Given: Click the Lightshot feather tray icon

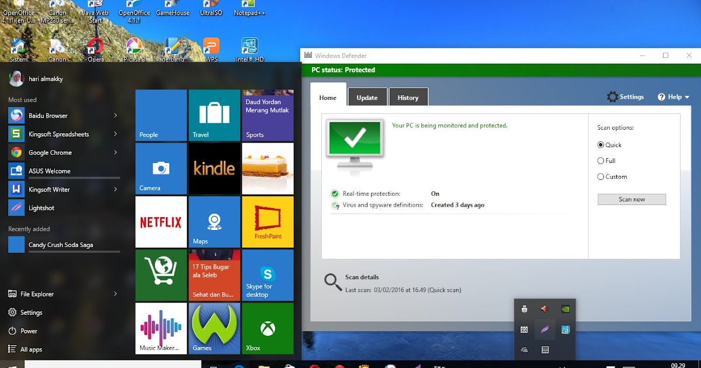Looking at the screenshot, I should [544, 329].
